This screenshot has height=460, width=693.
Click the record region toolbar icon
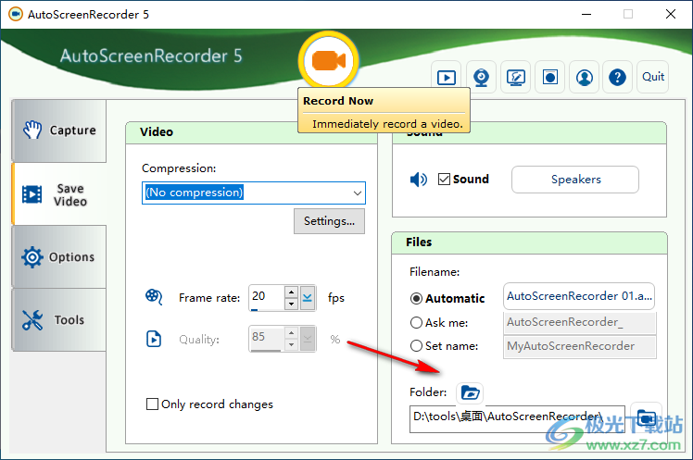(x=549, y=78)
